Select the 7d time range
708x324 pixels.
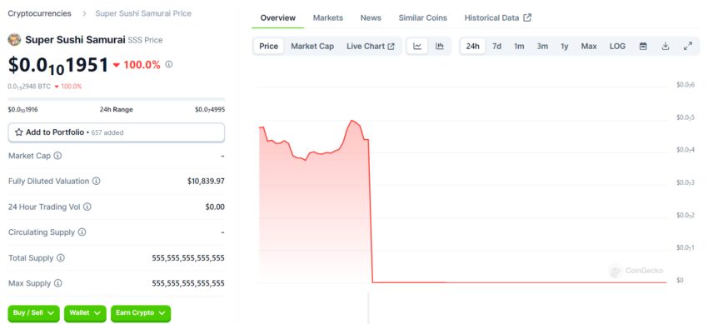496,46
